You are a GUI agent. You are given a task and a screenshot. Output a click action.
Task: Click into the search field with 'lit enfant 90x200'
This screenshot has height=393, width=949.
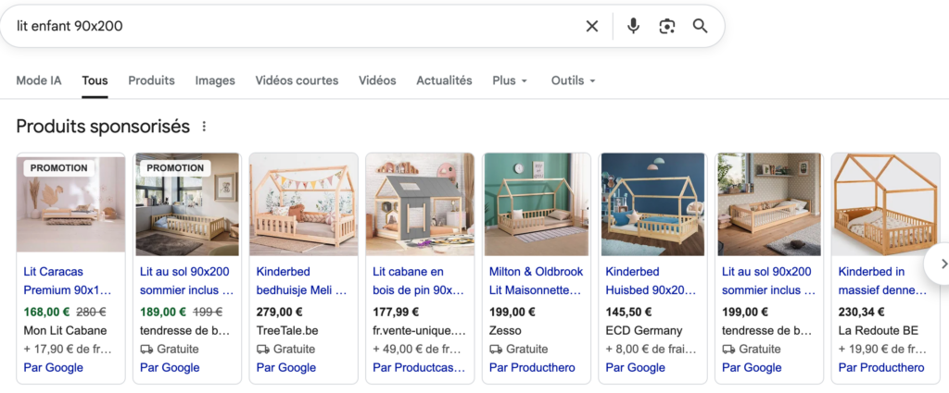[278, 26]
